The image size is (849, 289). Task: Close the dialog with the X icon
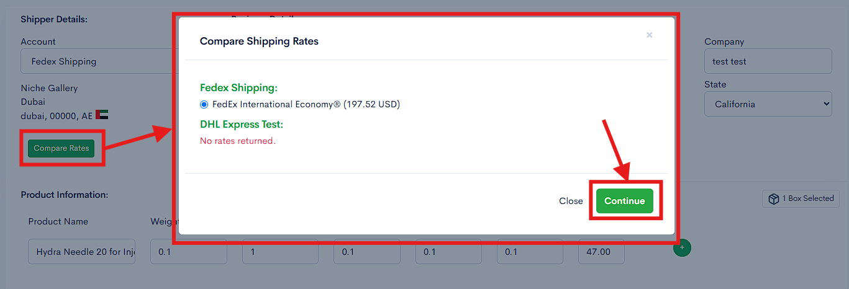coord(649,35)
